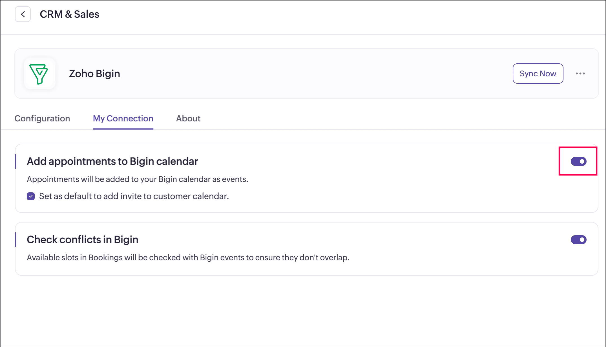
Task: Click the Check conflicts in Bigin heading
Action: 82,240
